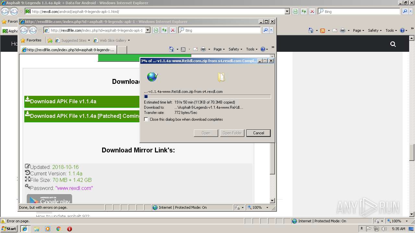Show hidden tray icons arrow
Screen dimensions: 415x233
click(362, 228)
